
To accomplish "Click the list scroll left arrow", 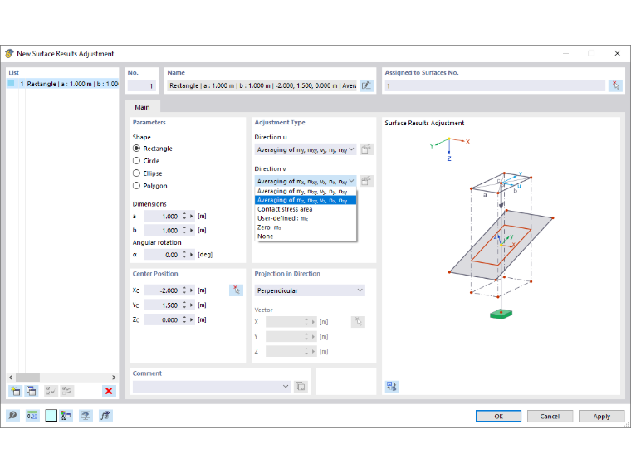I will [11, 378].
